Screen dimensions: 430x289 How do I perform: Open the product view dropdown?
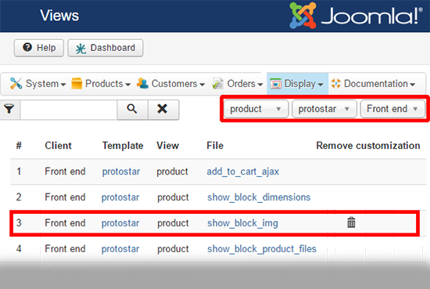pos(256,109)
